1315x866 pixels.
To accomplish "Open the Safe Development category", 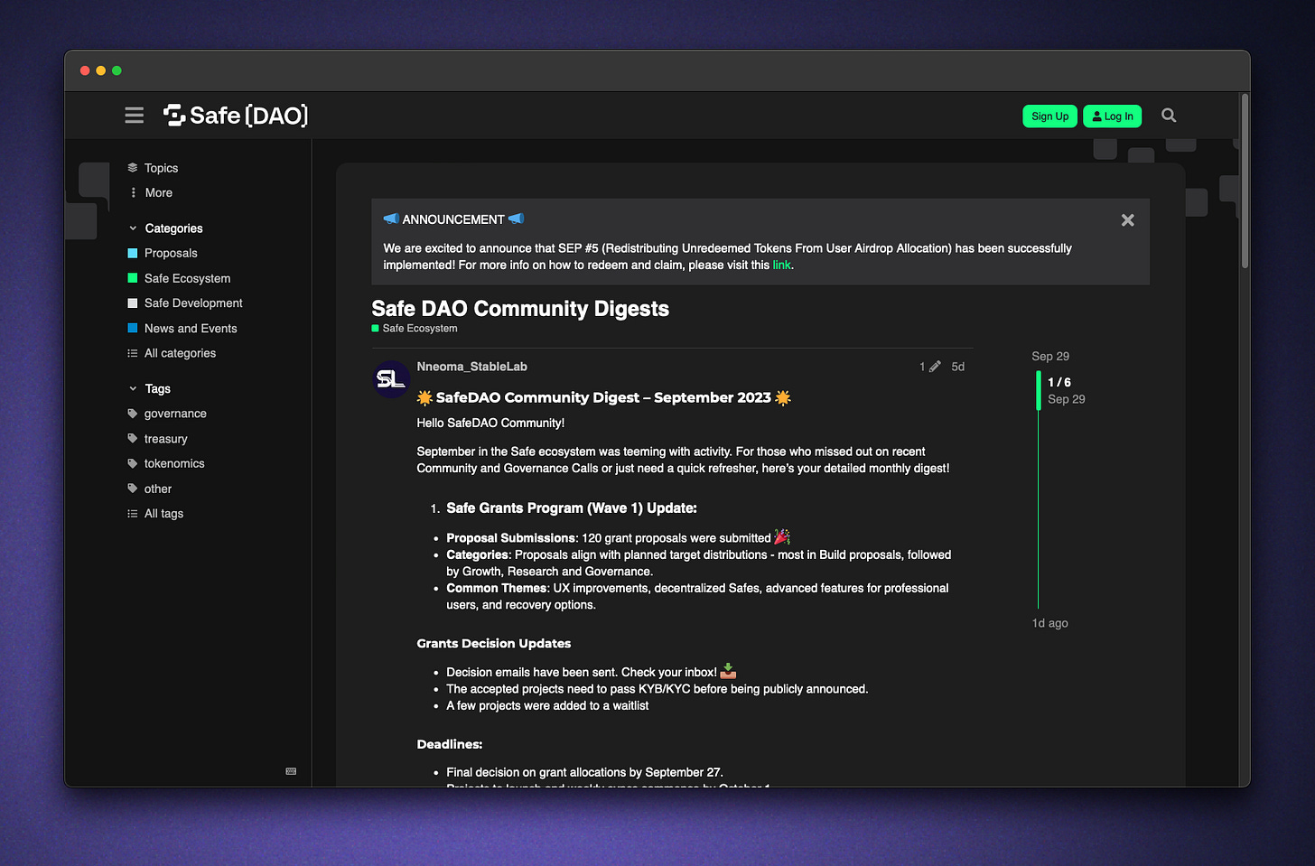I will click(x=193, y=303).
